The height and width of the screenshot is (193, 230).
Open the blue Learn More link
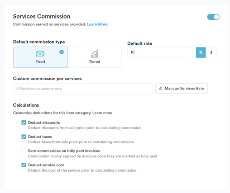[97, 24]
